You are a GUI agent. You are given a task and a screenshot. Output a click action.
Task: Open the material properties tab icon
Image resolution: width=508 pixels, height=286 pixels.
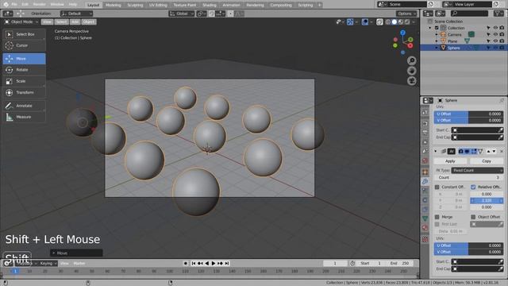[425, 228]
